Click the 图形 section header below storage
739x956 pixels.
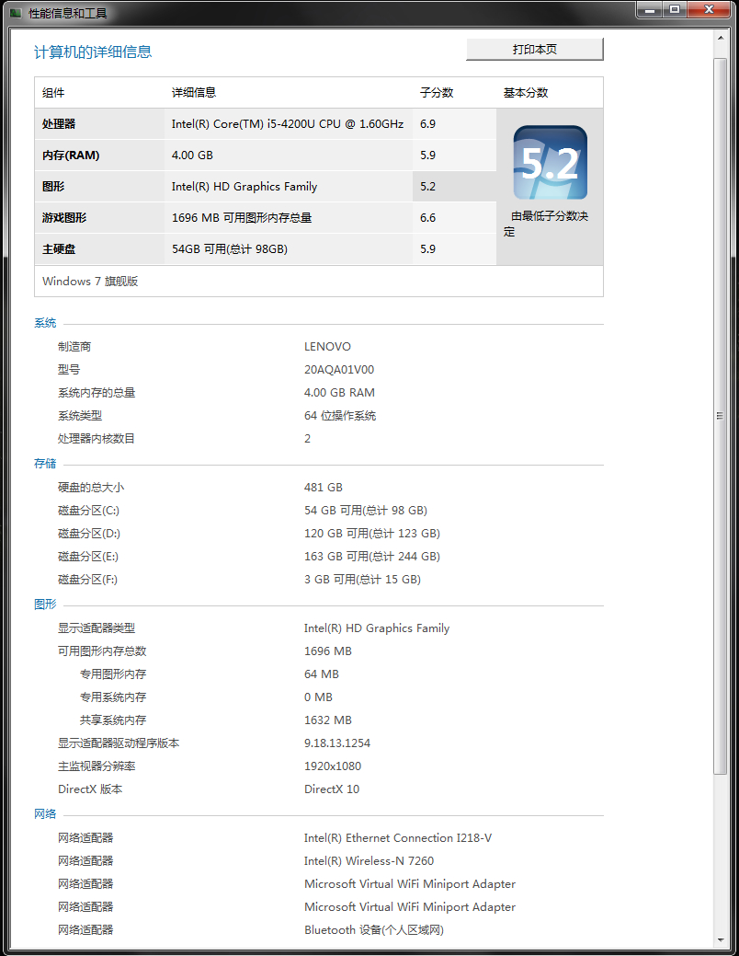point(45,605)
